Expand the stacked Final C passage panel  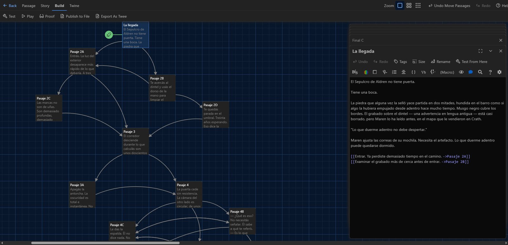358,40
